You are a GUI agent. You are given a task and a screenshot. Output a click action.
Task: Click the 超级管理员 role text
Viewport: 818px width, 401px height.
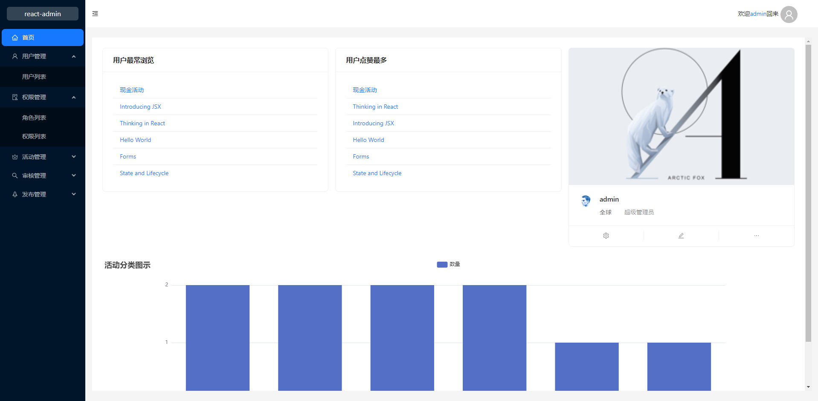[639, 212]
